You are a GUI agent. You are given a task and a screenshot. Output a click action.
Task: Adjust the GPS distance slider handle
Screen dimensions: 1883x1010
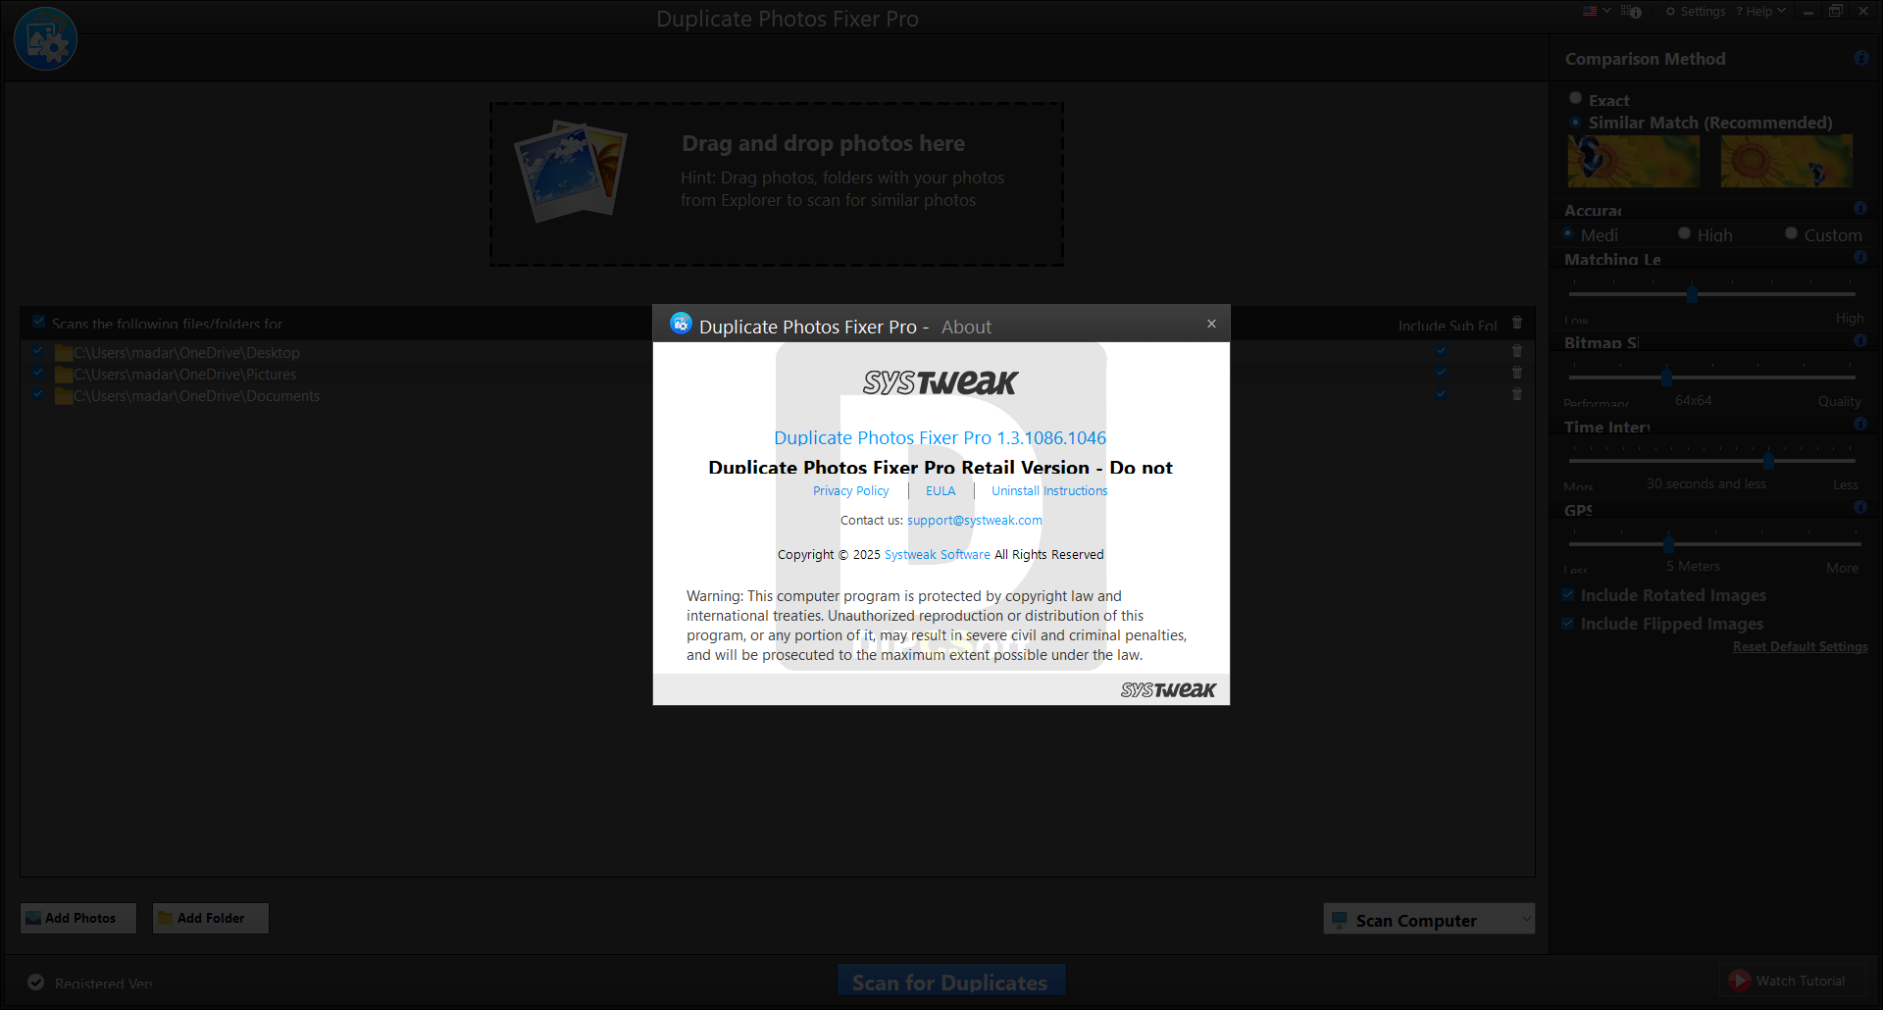(1668, 543)
